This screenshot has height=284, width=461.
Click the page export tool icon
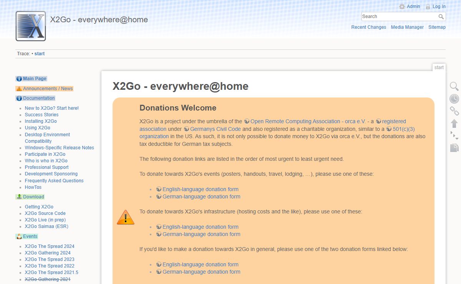454,148
